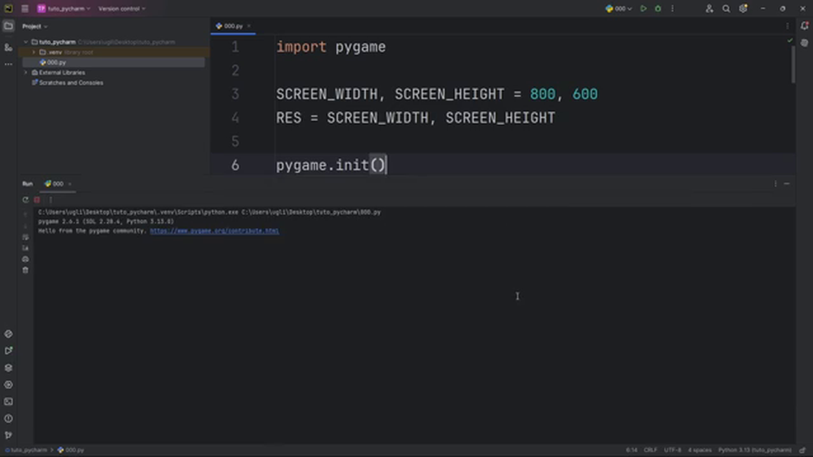813x457 pixels.
Task: Open Search Everywhere magnifier icon
Action: point(726,8)
